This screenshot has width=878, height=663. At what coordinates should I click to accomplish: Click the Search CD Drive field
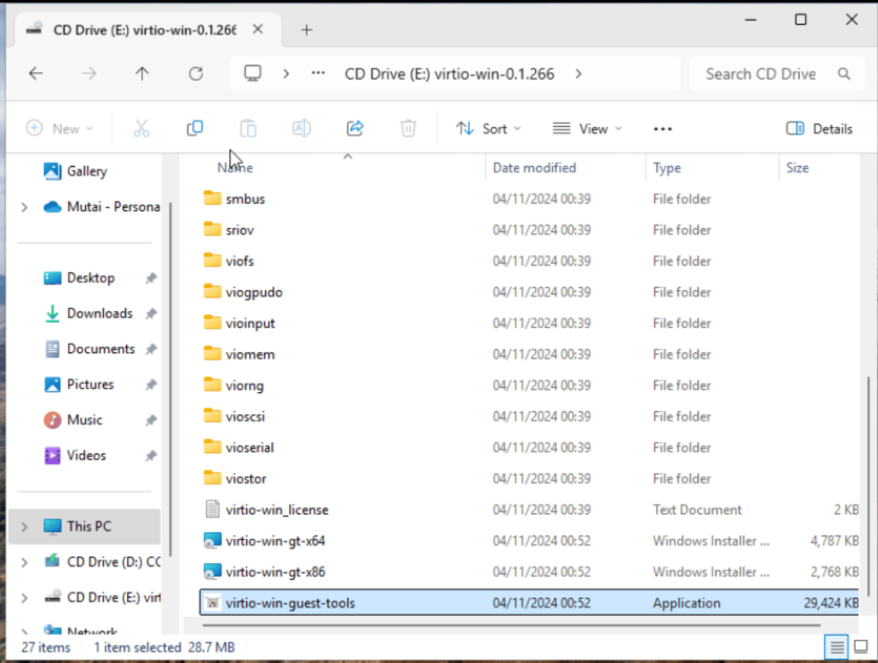[x=777, y=74]
